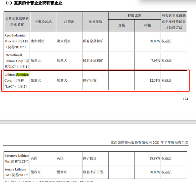This screenshot has height=182, width=196.
Task: Select the 注册地 column header
Action: [69, 21]
